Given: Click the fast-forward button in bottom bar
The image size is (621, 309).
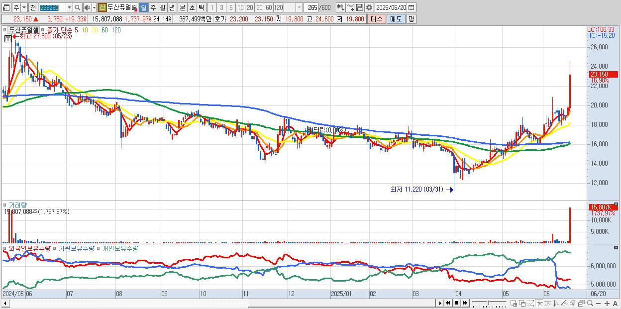Looking at the screenshot, I should pos(465,303).
